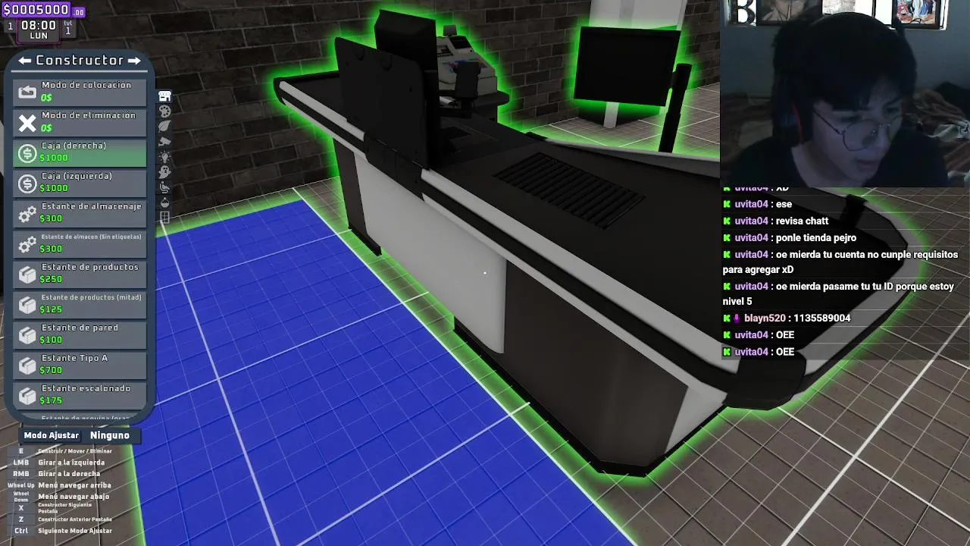Click box icon of Estante escalonado
This screenshot has height=546, width=970.
pyautogui.click(x=27, y=396)
